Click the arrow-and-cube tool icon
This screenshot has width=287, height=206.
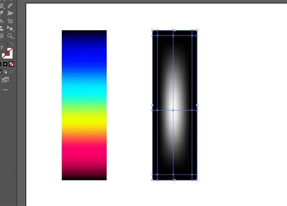click(x=10, y=28)
